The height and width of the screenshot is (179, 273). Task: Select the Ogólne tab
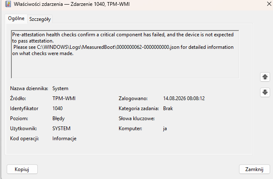pyautogui.click(x=16, y=18)
